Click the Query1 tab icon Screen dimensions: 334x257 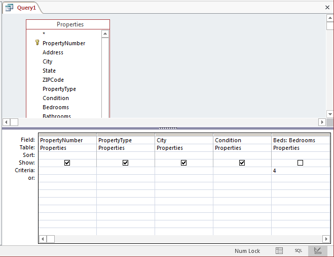(9, 8)
